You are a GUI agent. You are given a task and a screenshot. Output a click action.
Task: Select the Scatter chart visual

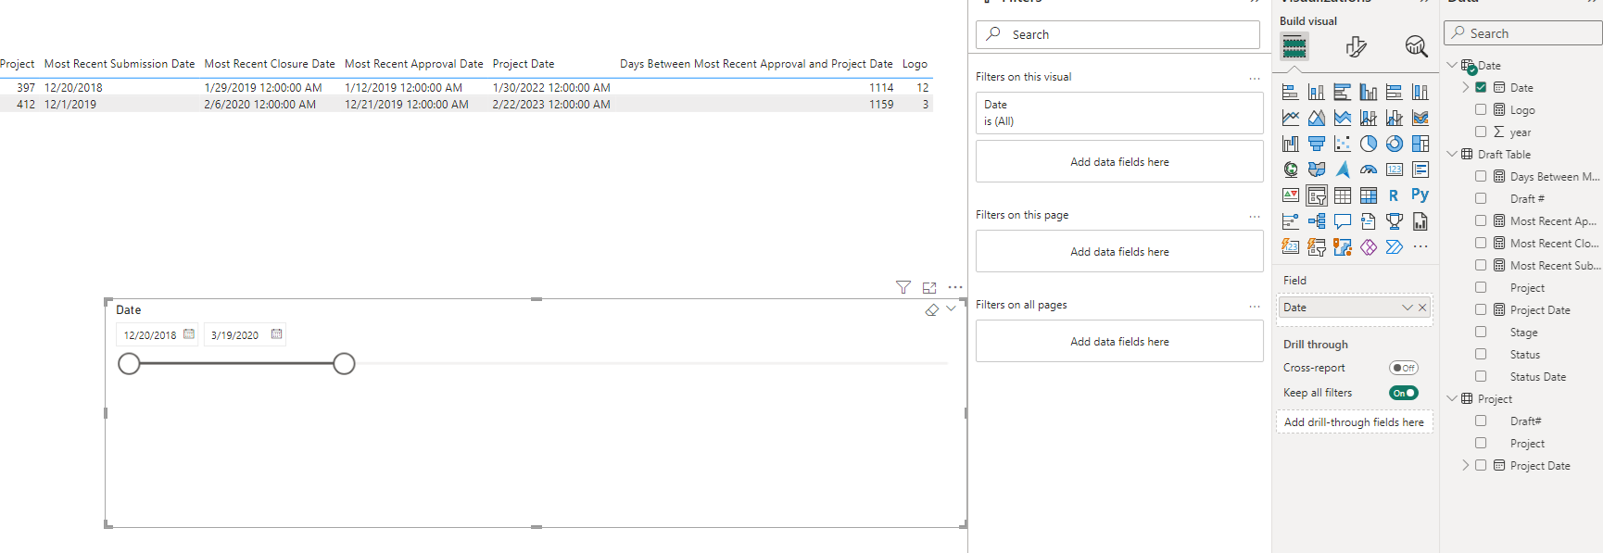[1343, 144]
